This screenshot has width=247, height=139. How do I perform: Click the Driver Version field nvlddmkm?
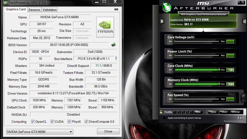[x=73, y=93]
